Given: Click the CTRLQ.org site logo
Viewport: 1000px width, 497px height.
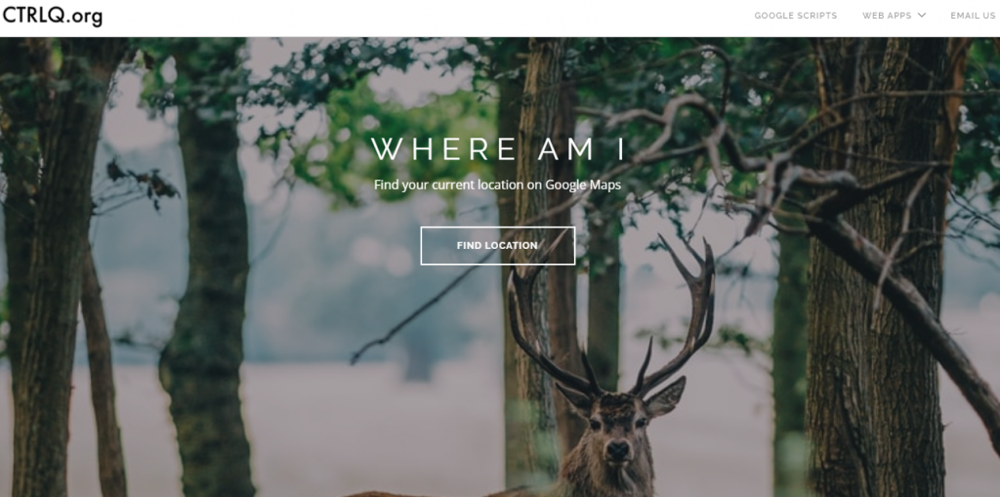Looking at the screenshot, I should click(53, 16).
